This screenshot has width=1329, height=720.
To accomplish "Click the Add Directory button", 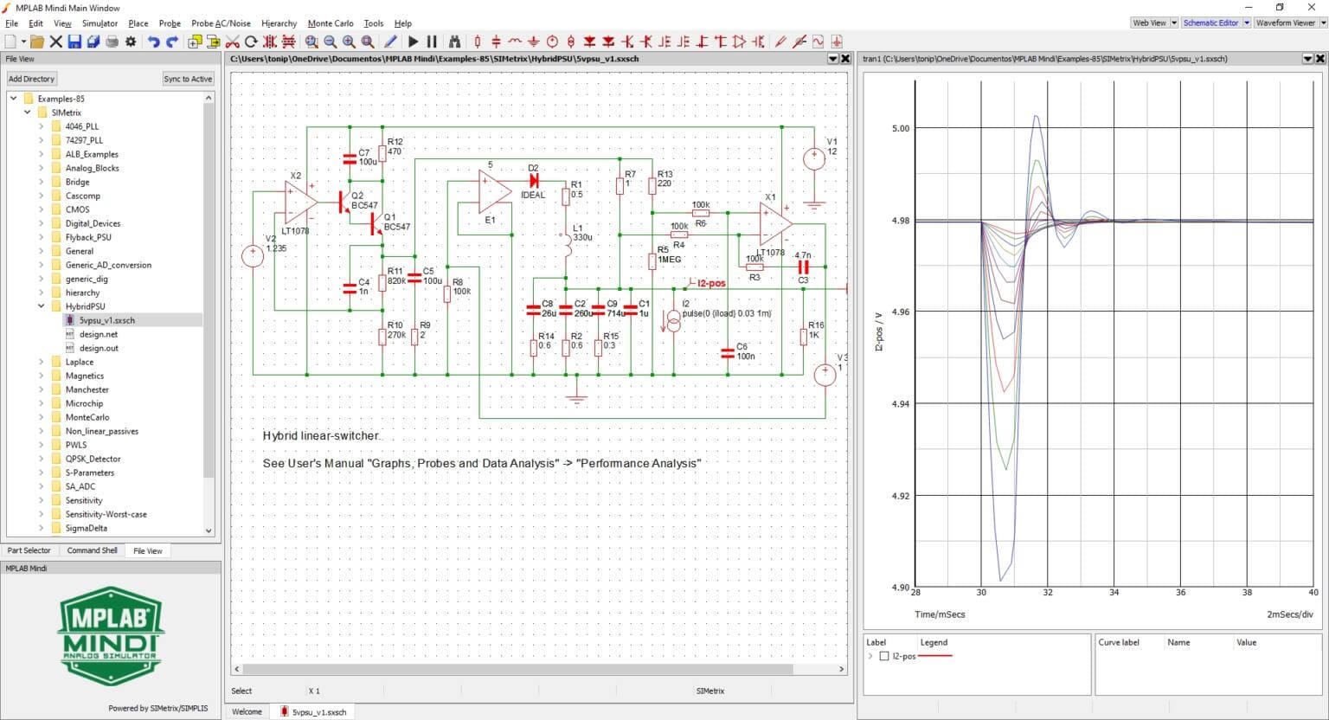I will tap(31, 79).
